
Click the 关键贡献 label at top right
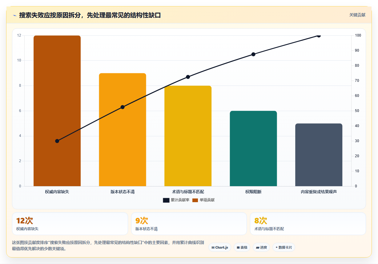click(x=357, y=15)
